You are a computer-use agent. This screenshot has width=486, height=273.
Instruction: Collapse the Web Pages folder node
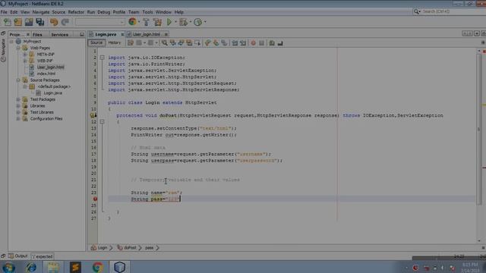click(x=18, y=48)
